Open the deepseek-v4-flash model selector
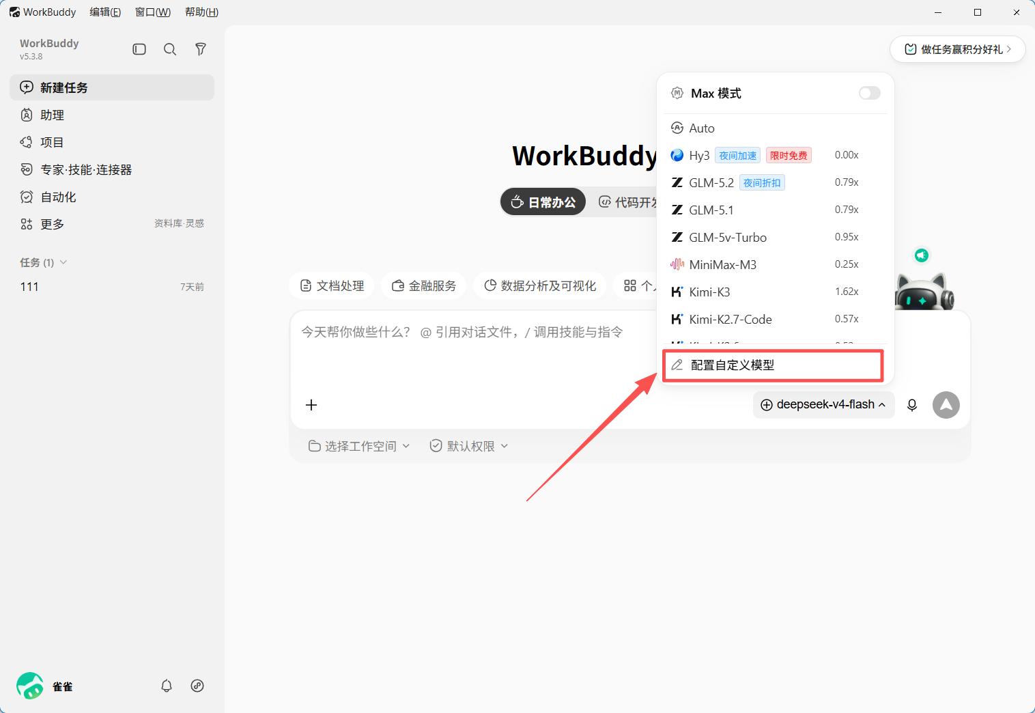 pyautogui.click(x=824, y=404)
